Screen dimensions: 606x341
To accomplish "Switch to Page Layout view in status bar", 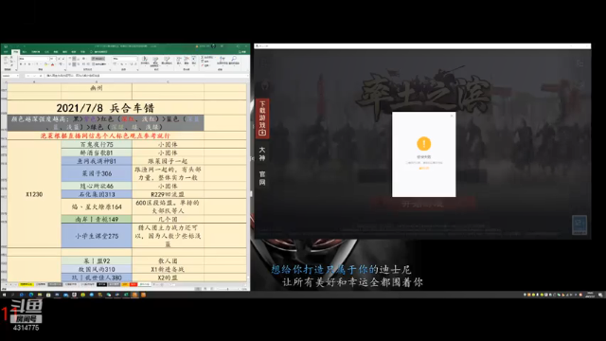I will click(x=205, y=289).
